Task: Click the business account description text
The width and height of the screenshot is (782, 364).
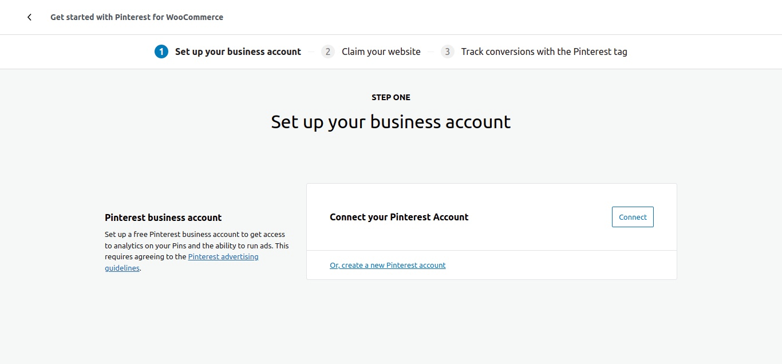Action: [196, 251]
